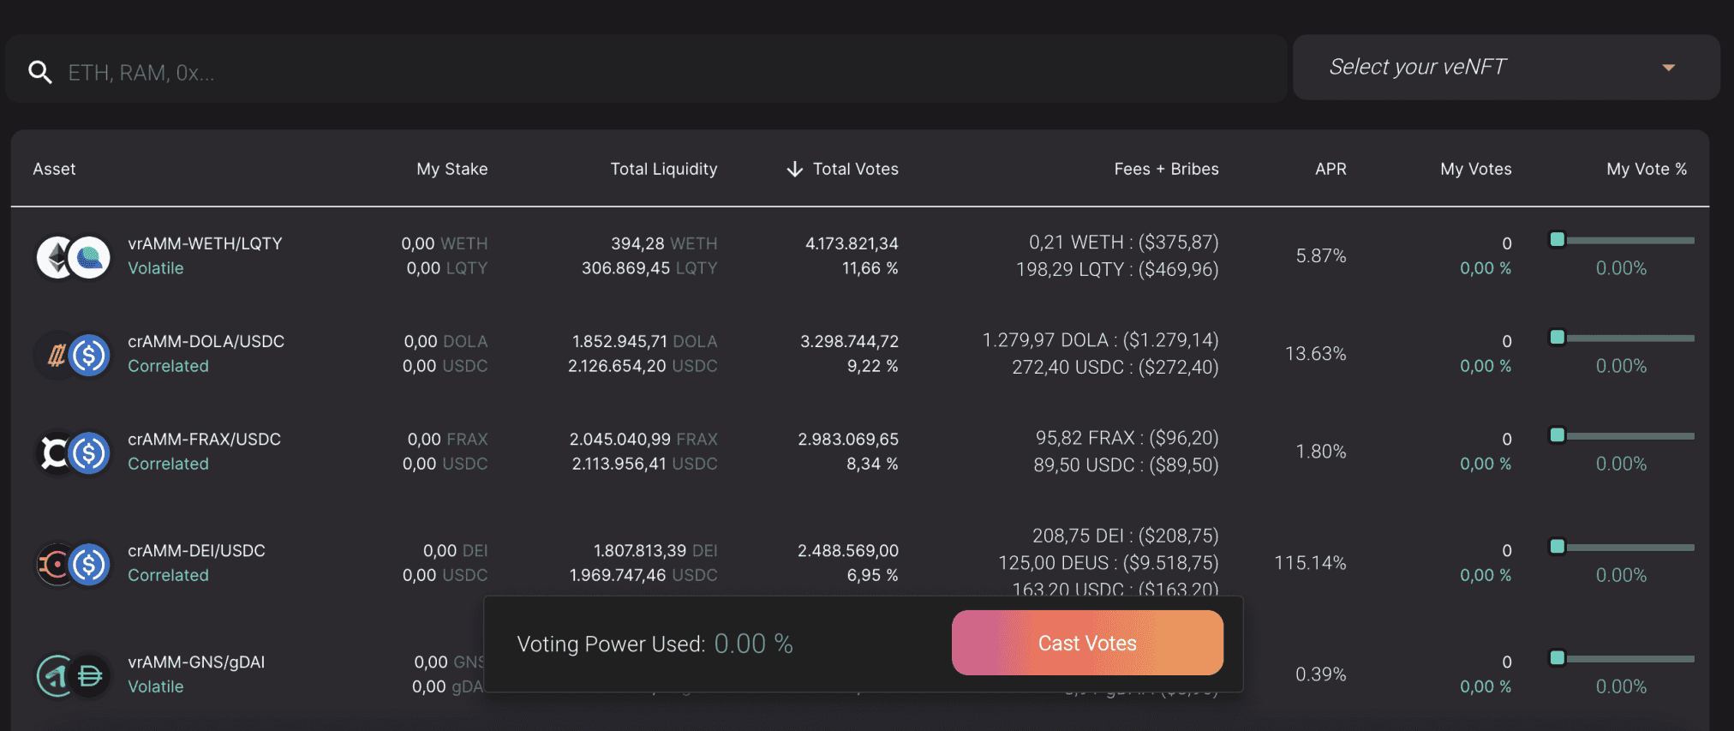Click the vote slider for crAMM-FRAX/USDC
1734x731 pixels.
1625,435
